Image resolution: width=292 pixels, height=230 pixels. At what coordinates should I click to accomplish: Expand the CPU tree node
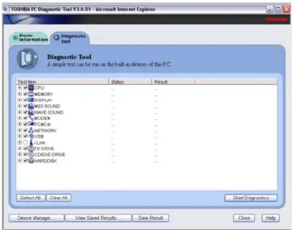(20, 88)
